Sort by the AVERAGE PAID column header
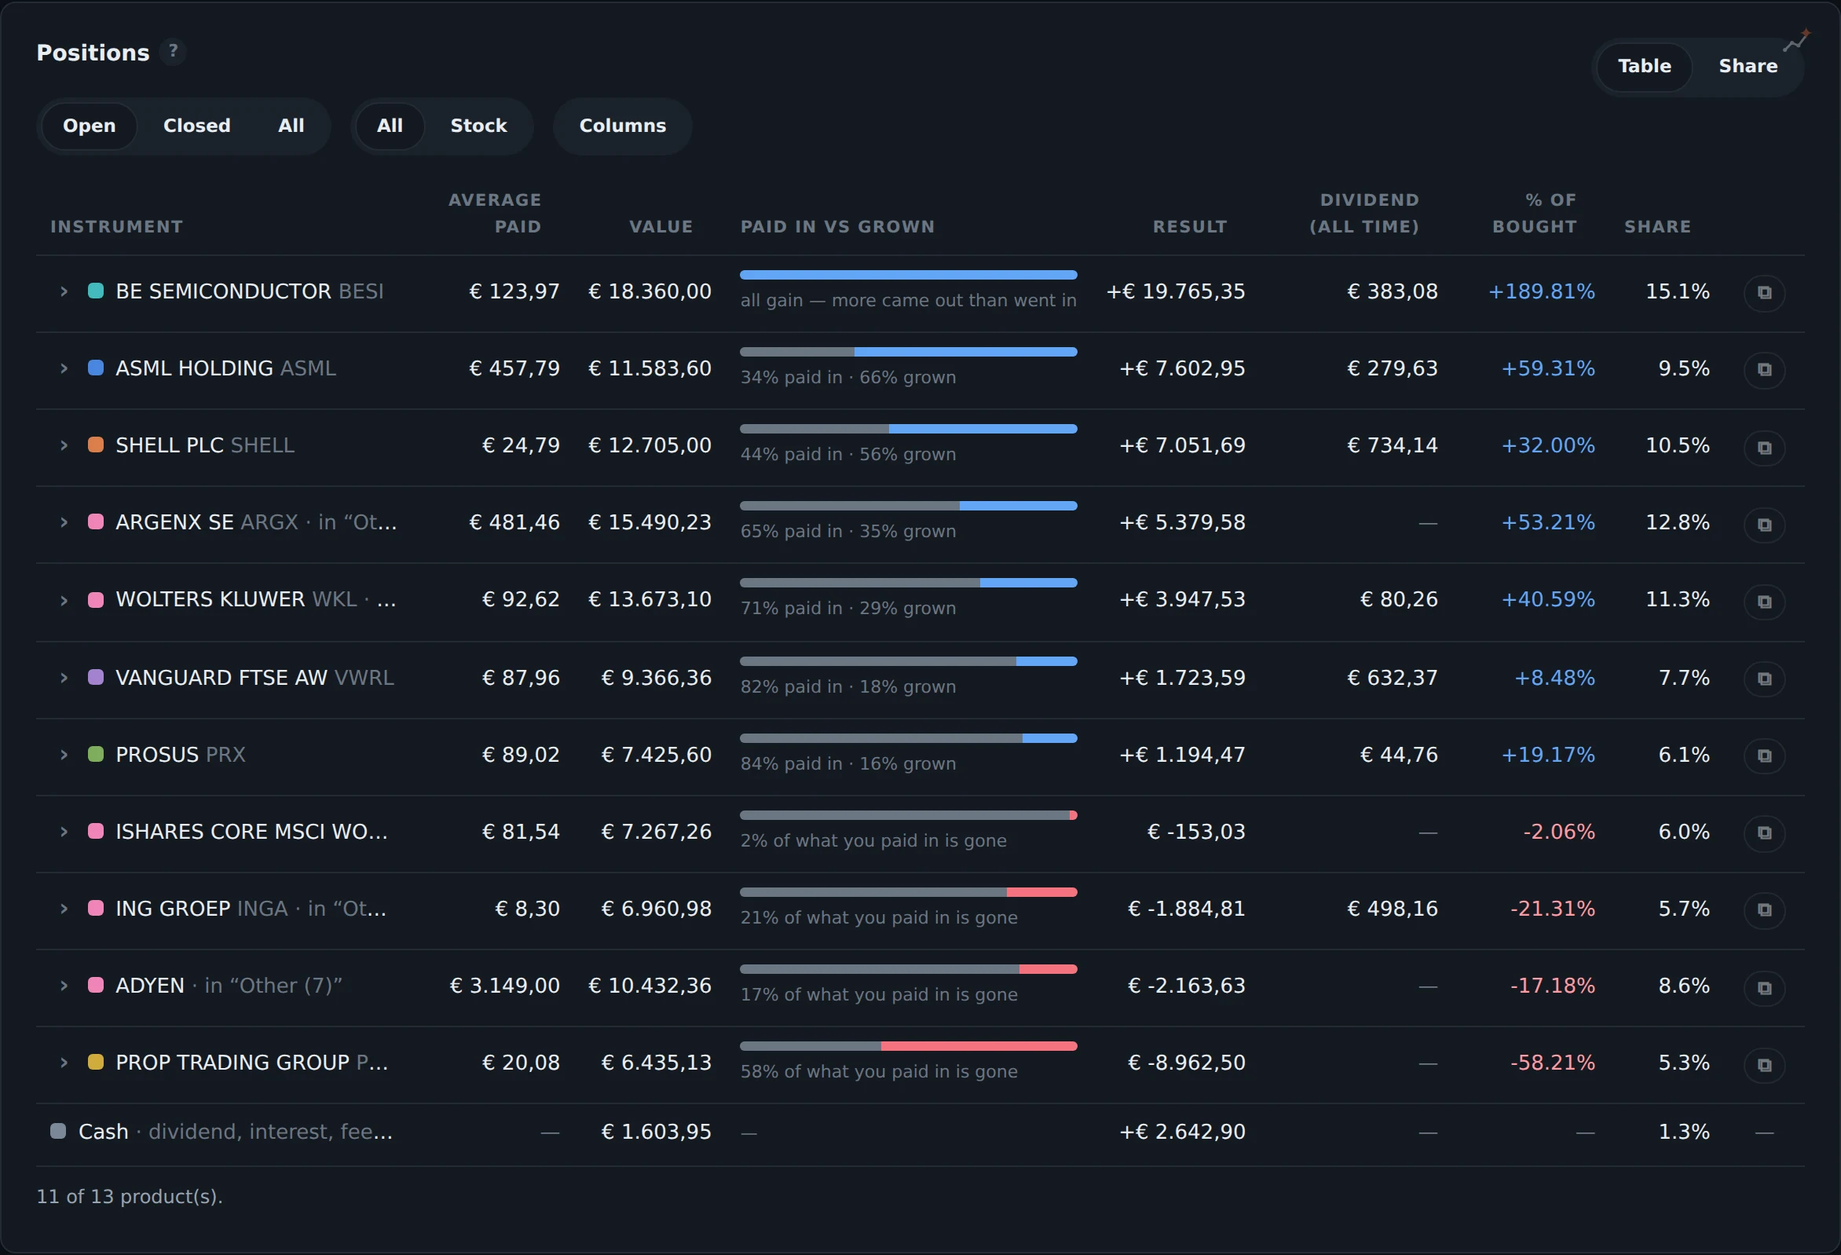Viewport: 1841px width, 1255px height. coord(495,213)
